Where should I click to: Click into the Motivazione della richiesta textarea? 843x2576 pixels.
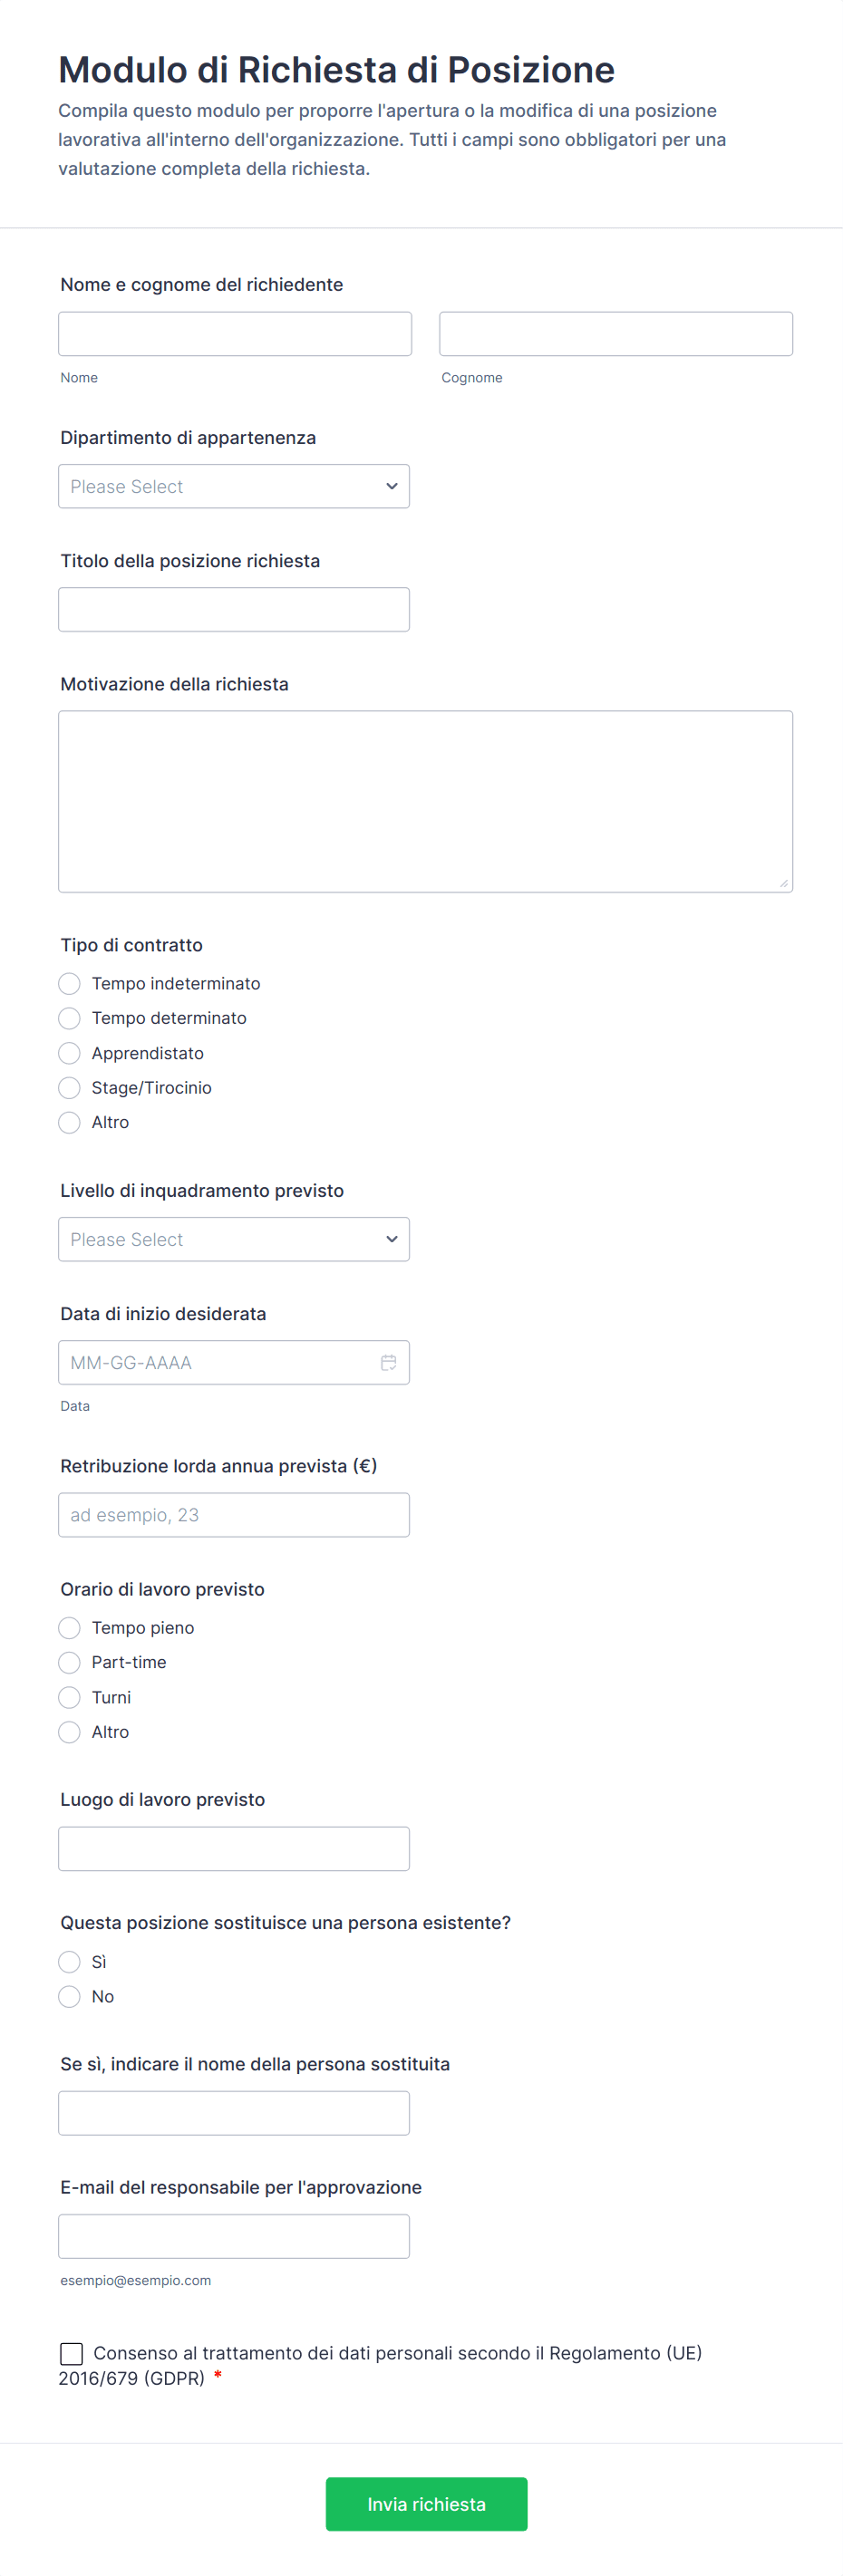tap(425, 801)
